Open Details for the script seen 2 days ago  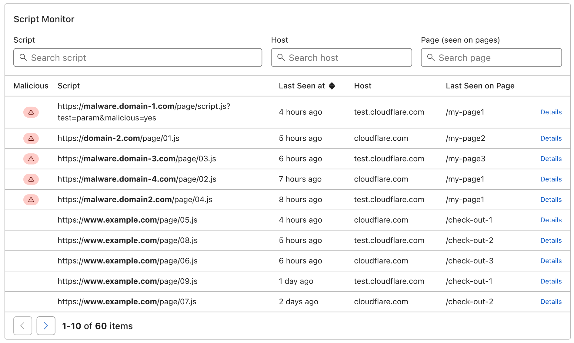click(551, 301)
